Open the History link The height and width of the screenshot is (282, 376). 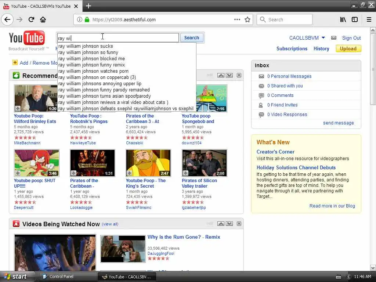tap(321, 49)
